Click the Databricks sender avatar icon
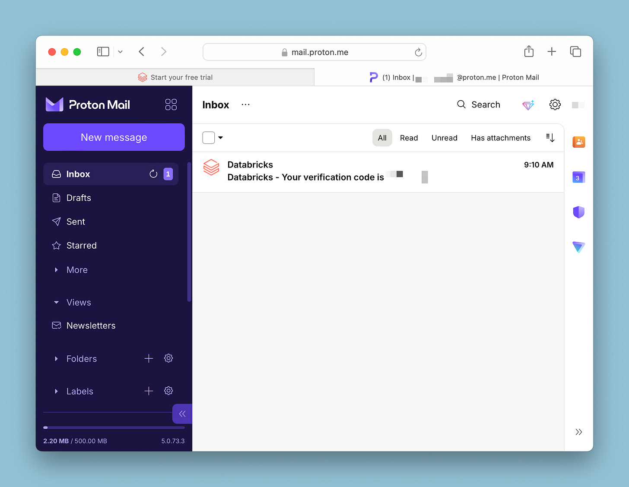Image resolution: width=629 pixels, height=487 pixels. pos(211,167)
